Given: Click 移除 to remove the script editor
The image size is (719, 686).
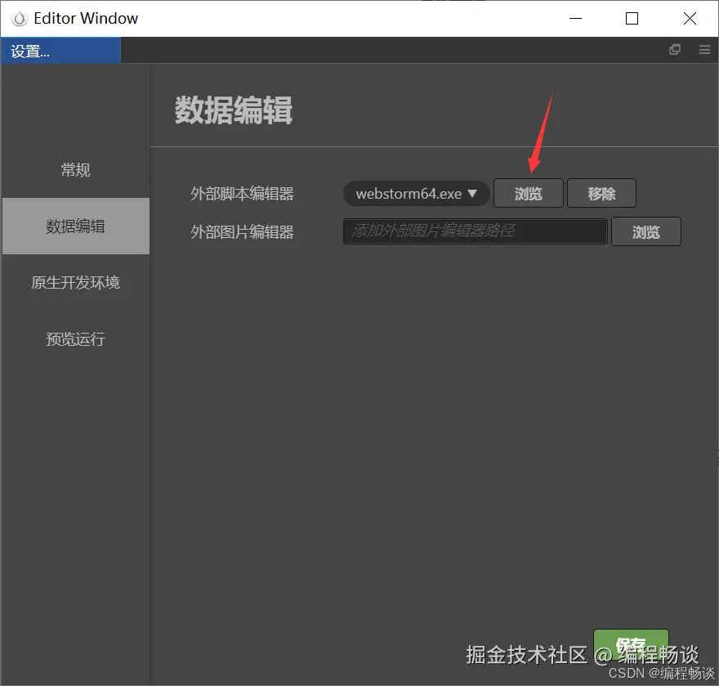Looking at the screenshot, I should click(x=601, y=194).
